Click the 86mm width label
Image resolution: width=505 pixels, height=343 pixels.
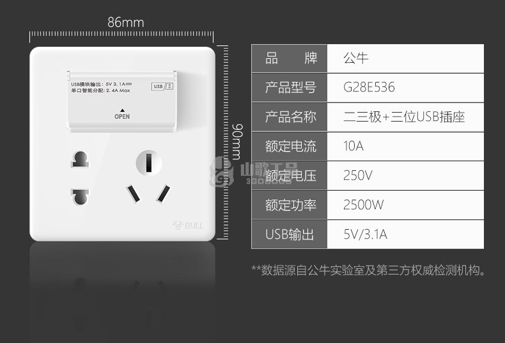[125, 22]
